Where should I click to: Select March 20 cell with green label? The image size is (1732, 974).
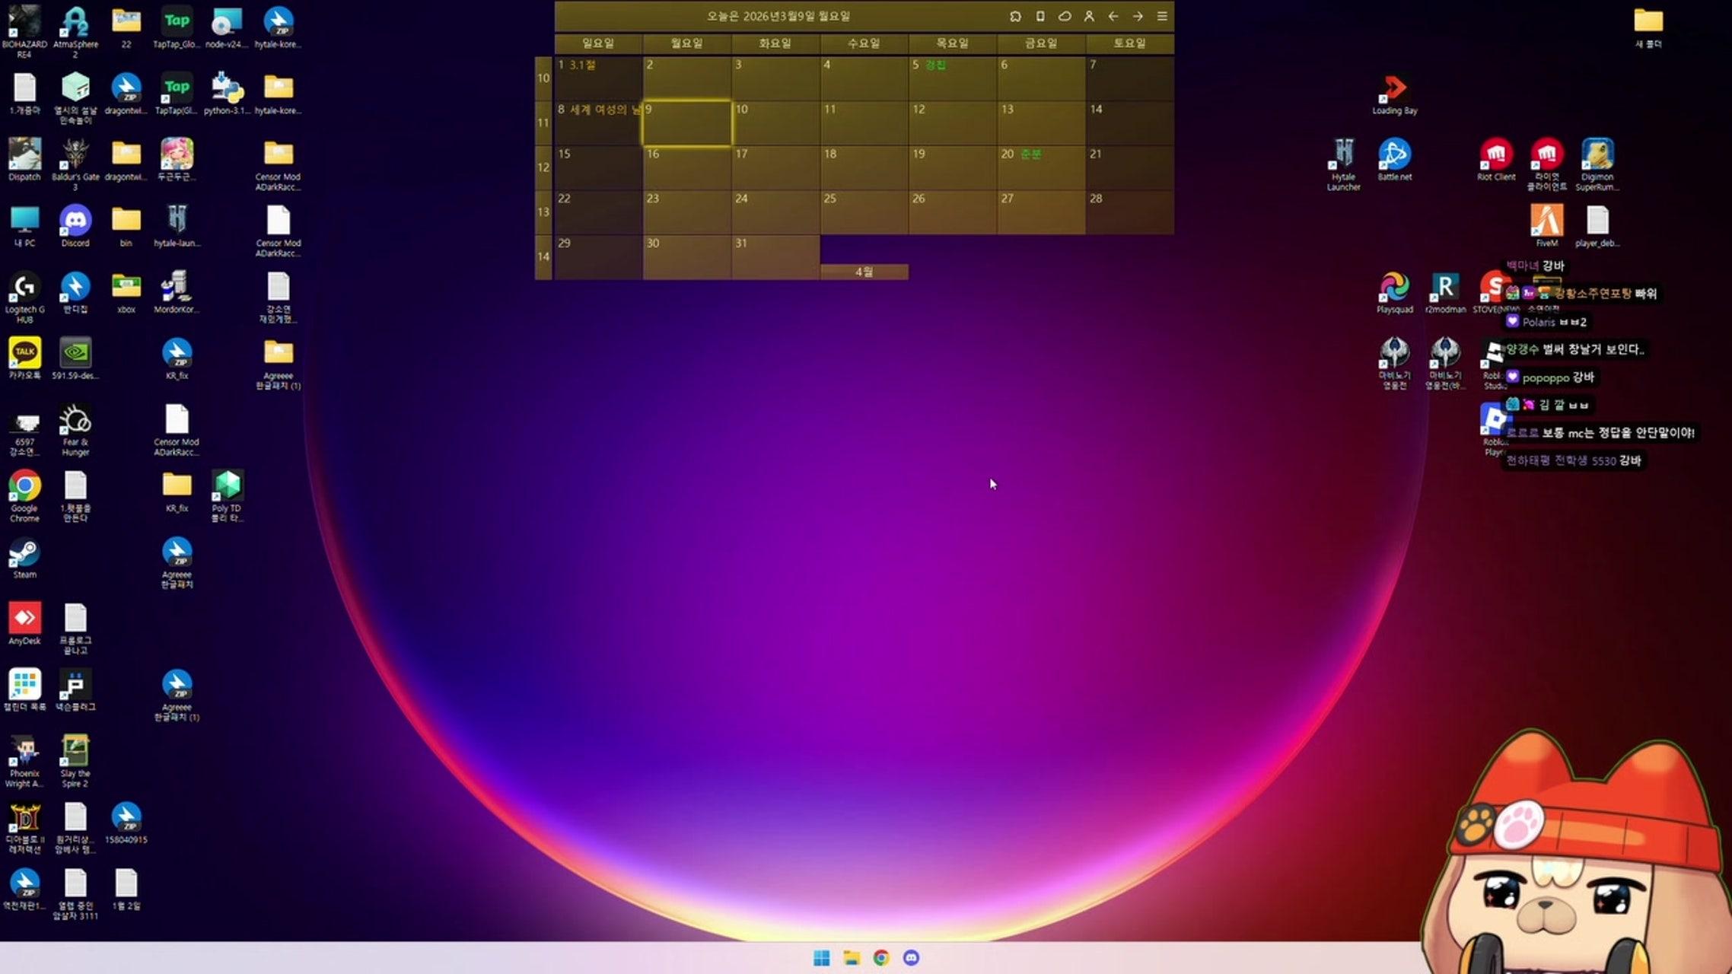coord(1040,167)
